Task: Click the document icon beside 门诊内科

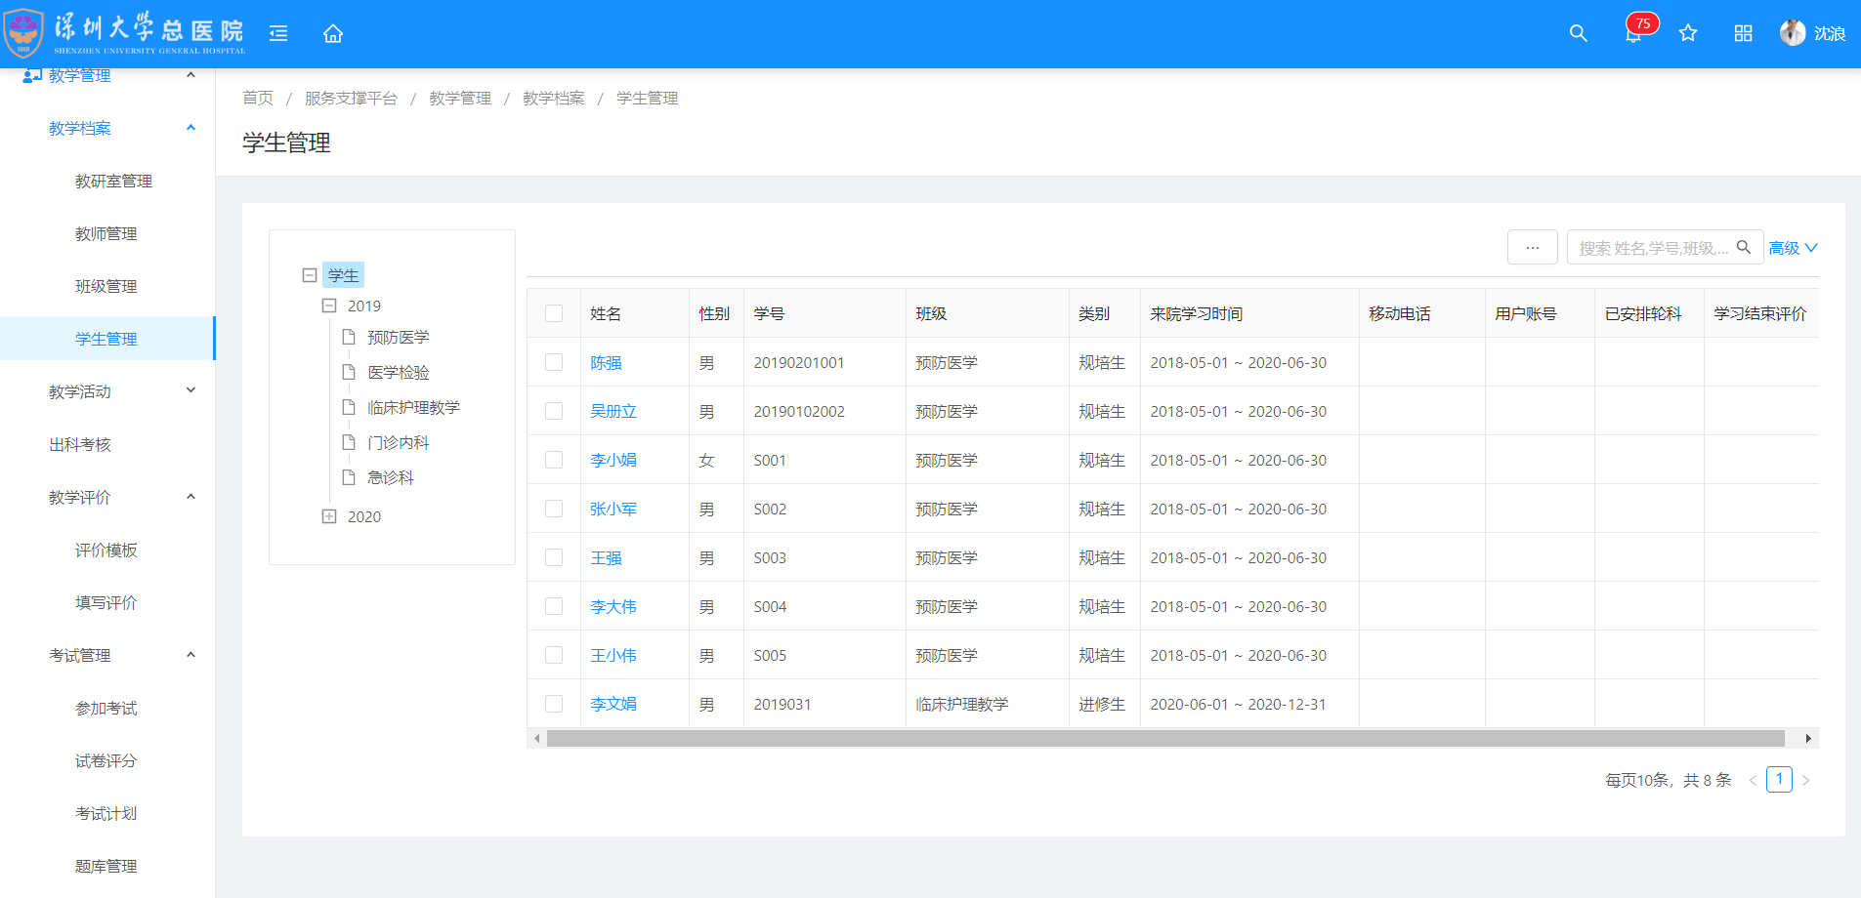Action: [x=349, y=442]
